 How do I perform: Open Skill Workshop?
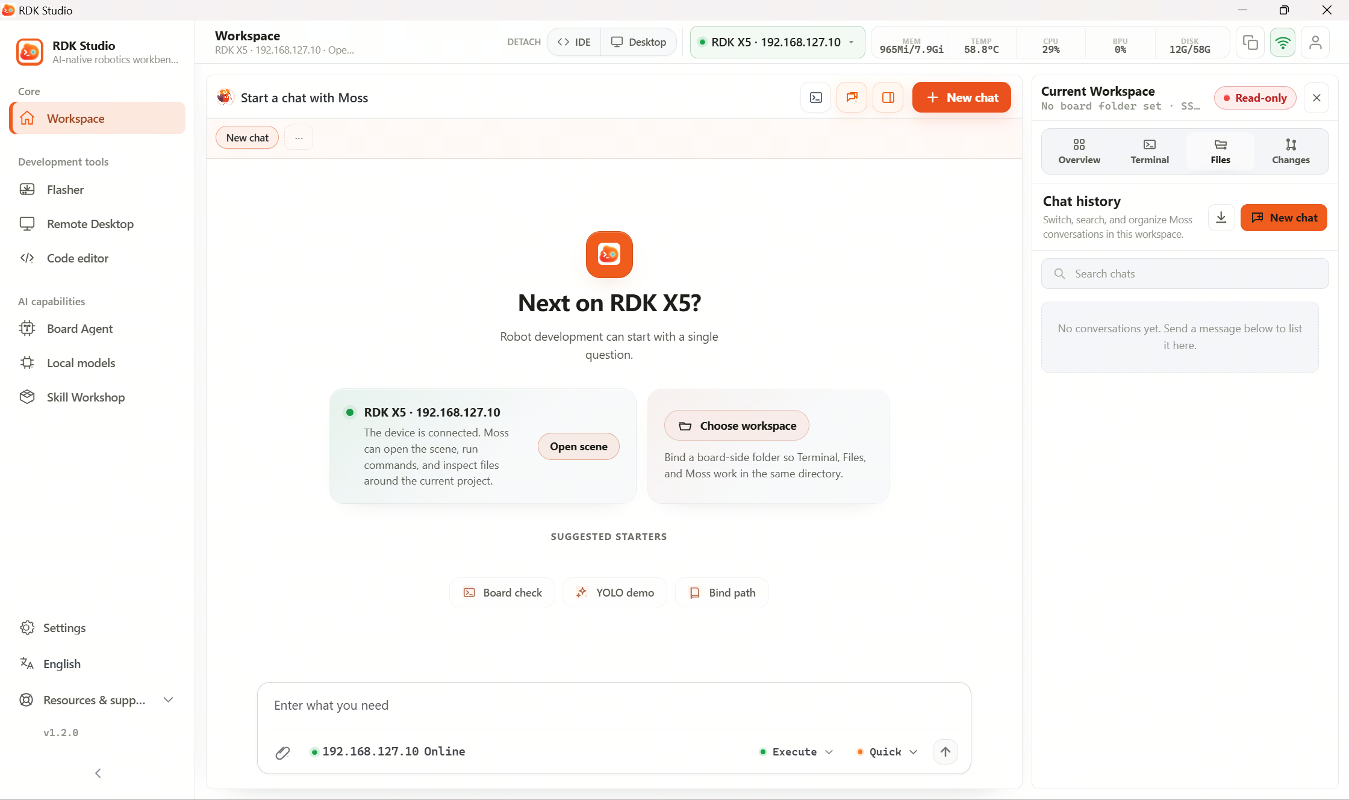point(97,397)
